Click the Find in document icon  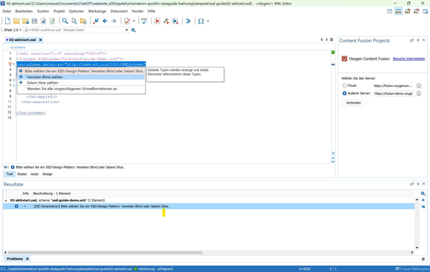(x=74, y=21)
